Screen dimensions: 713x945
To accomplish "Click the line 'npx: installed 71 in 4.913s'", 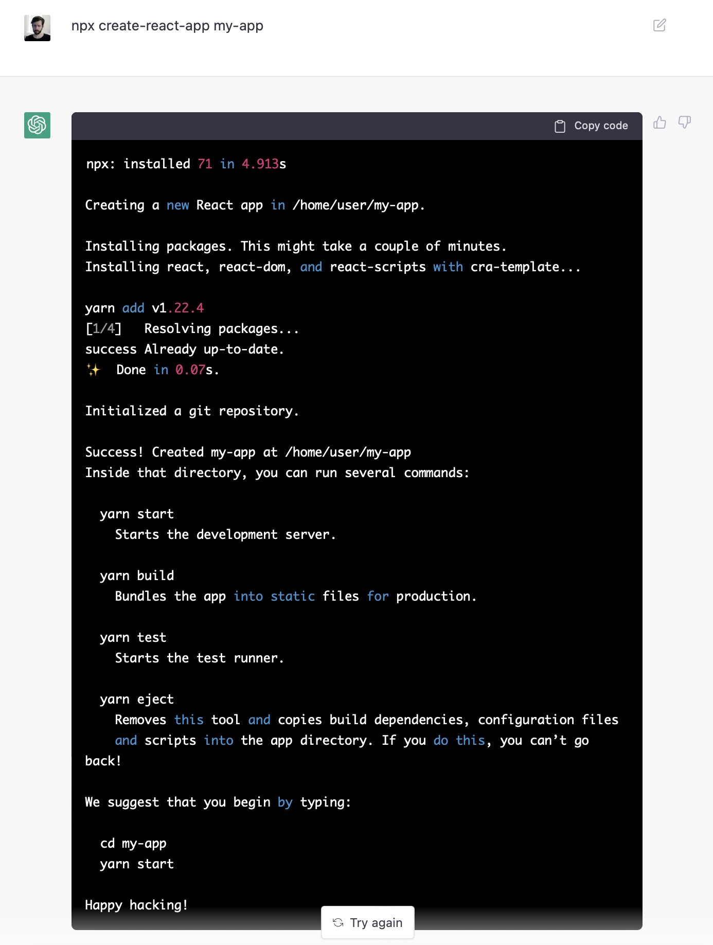I will point(186,164).
